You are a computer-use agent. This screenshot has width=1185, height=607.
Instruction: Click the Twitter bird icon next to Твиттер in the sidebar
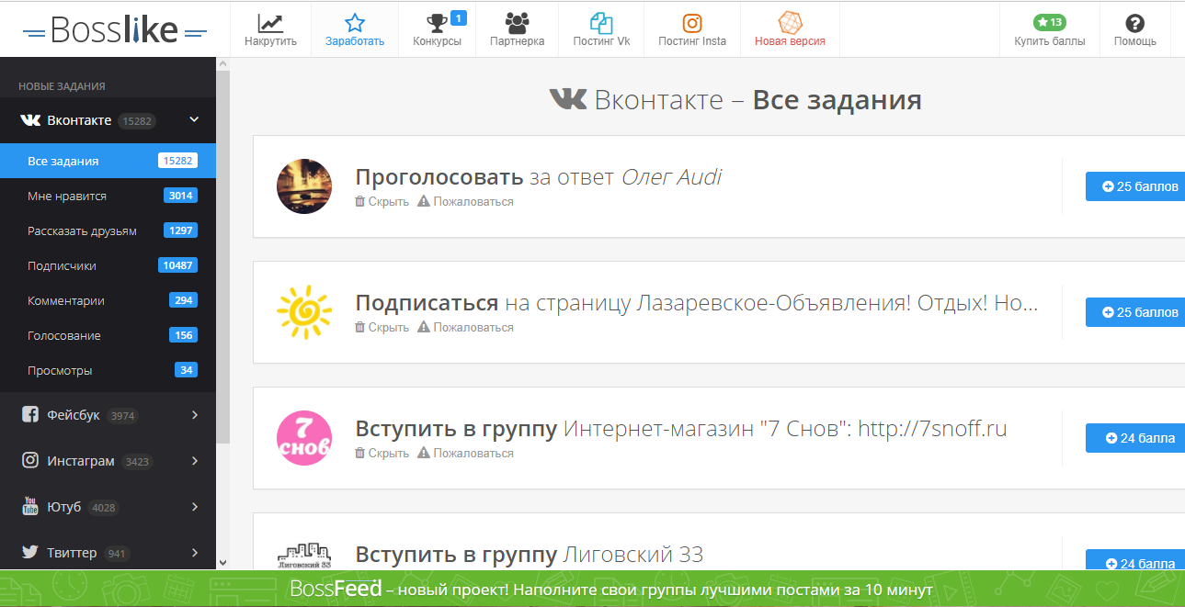[30, 553]
